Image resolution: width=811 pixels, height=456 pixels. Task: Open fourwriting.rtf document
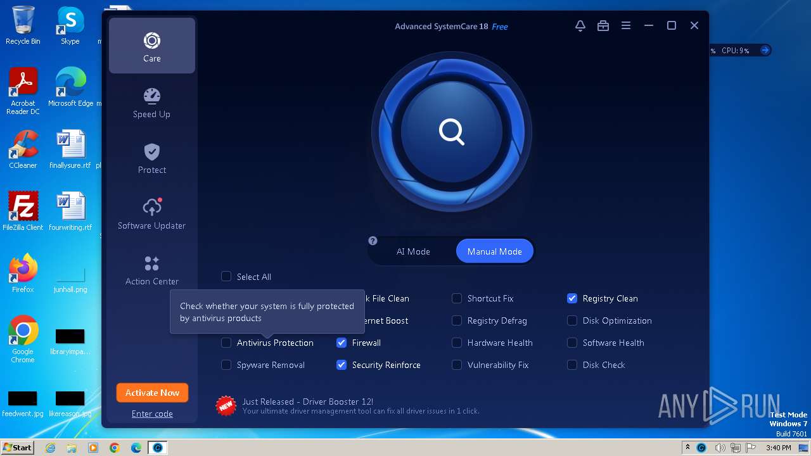(x=70, y=212)
